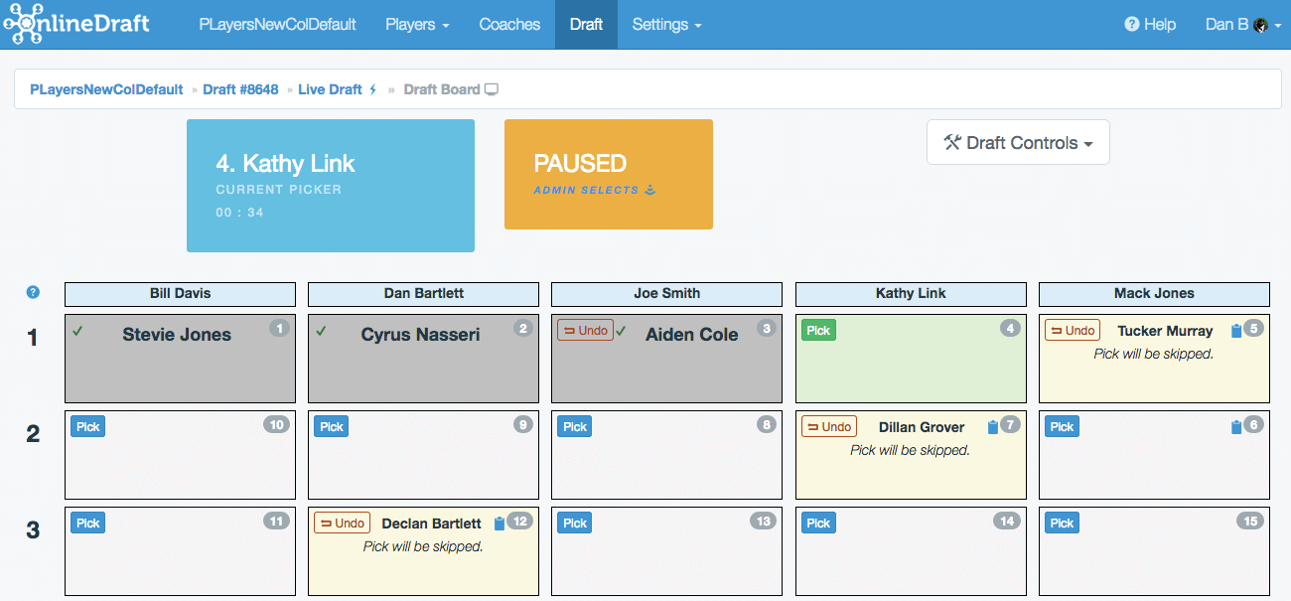Undo the Tucker Murray pick

(x=1073, y=331)
